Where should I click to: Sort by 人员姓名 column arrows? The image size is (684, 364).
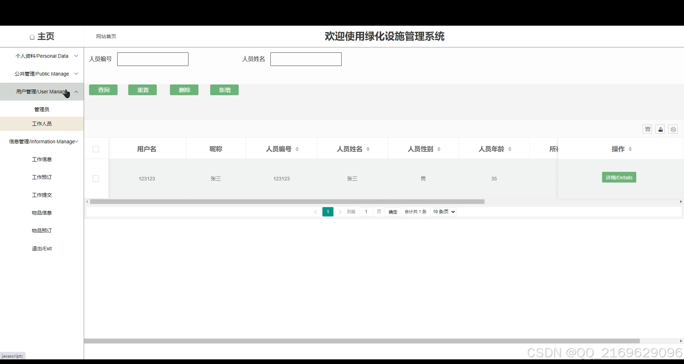click(368, 149)
